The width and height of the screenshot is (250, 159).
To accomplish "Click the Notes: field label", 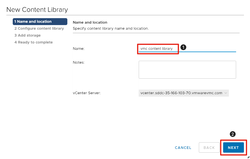I will (x=79, y=63).
